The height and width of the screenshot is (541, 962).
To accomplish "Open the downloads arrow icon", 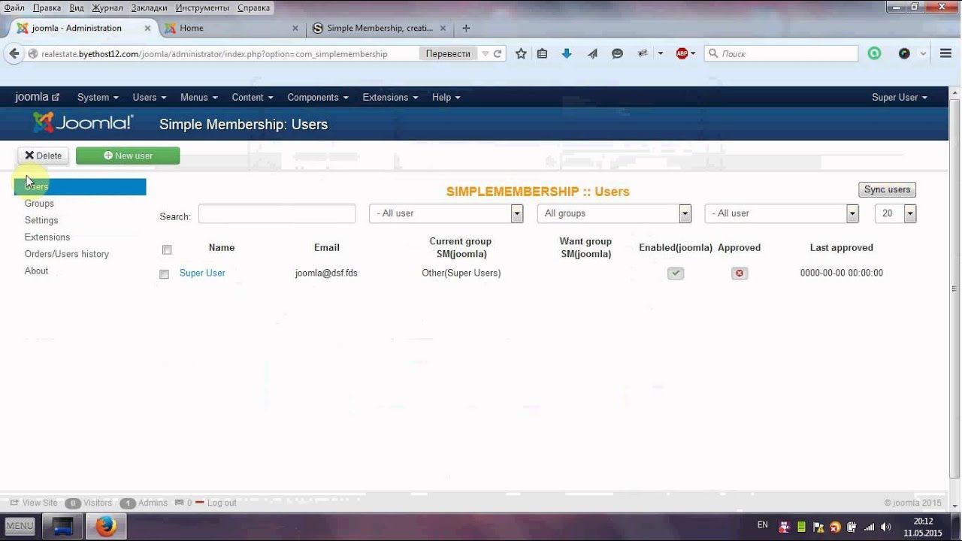I will (x=567, y=53).
